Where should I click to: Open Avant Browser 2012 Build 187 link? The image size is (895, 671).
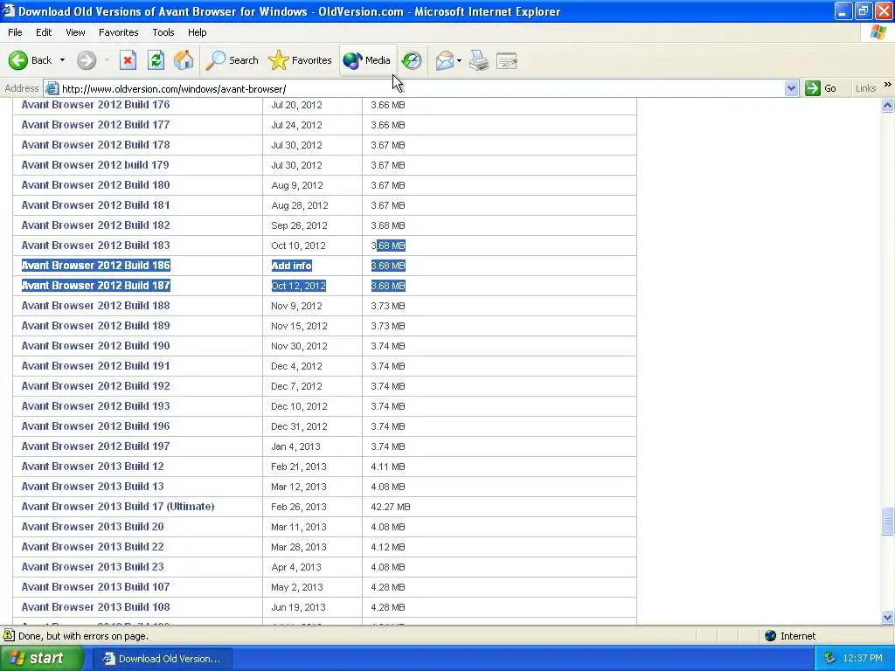tap(95, 286)
